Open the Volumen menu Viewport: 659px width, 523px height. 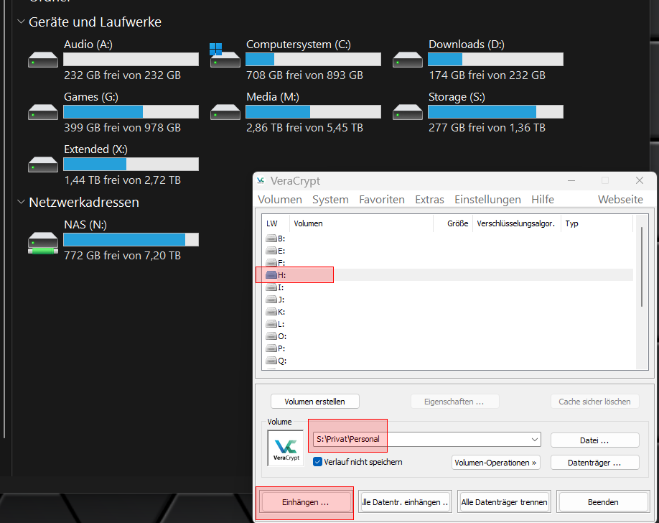(x=280, y=200)
